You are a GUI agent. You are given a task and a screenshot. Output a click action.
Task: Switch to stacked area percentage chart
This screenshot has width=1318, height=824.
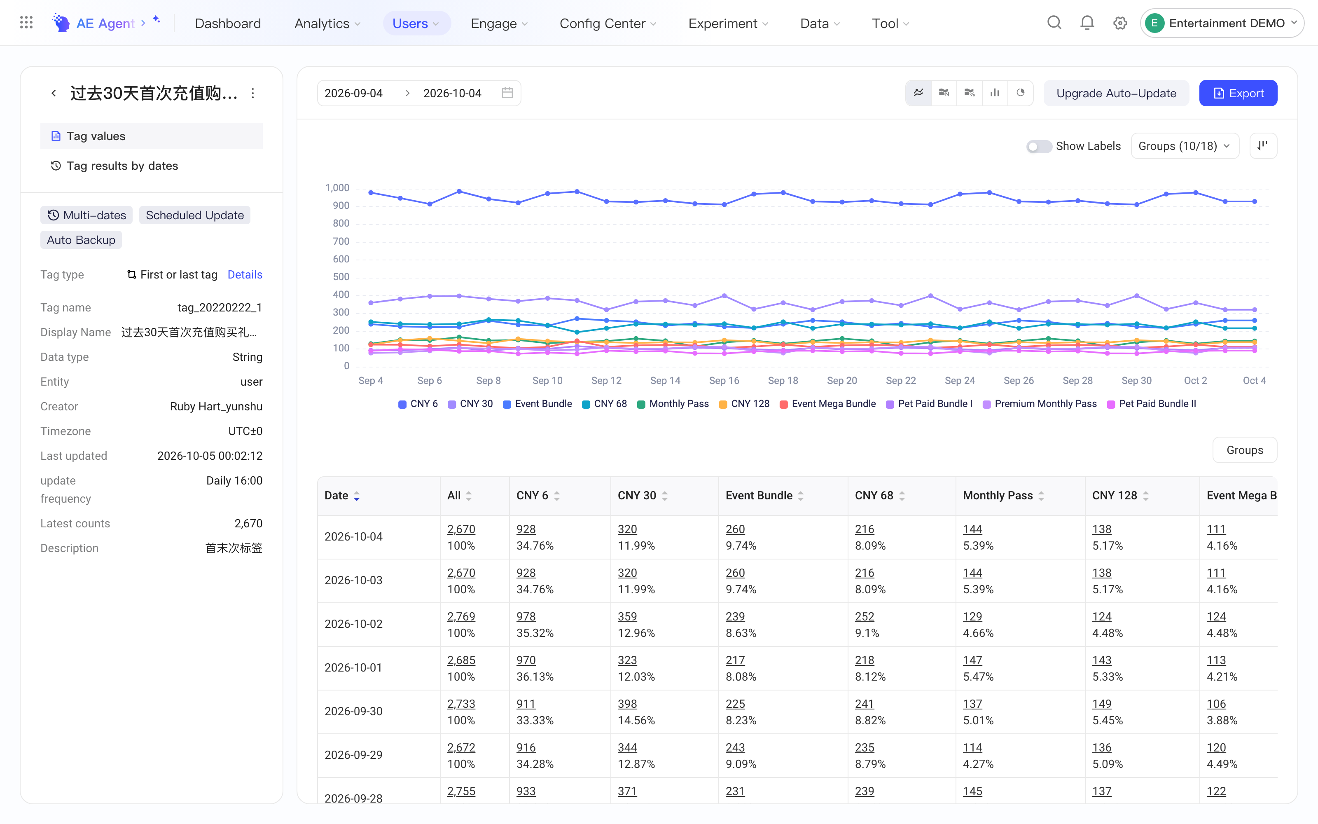pyautogui.click(x=970, y=93)
